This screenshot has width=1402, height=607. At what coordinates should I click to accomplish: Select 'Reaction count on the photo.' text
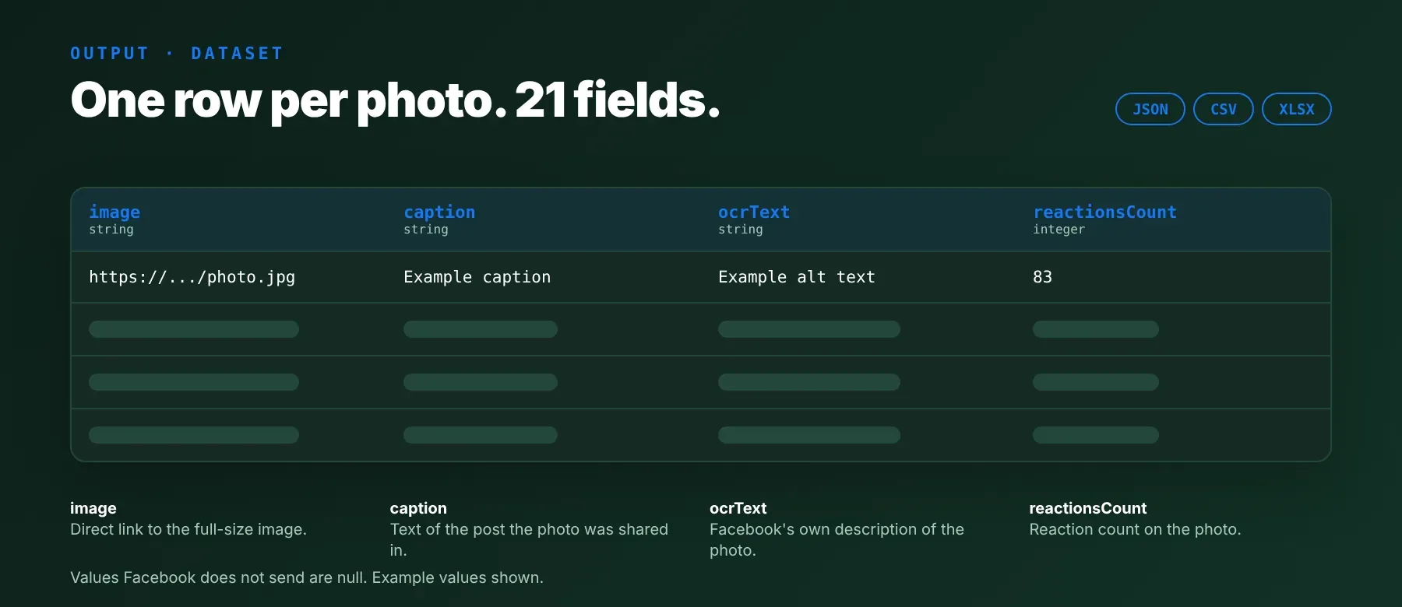coord(1135,529)
